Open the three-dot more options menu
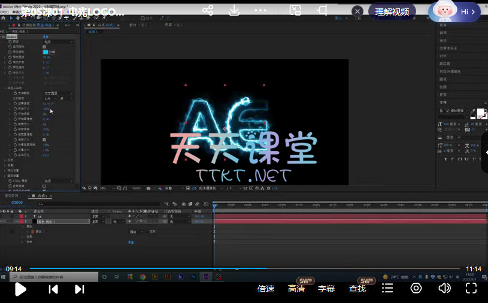The height and width of the screenshot is (303, 488). [260, 11]
